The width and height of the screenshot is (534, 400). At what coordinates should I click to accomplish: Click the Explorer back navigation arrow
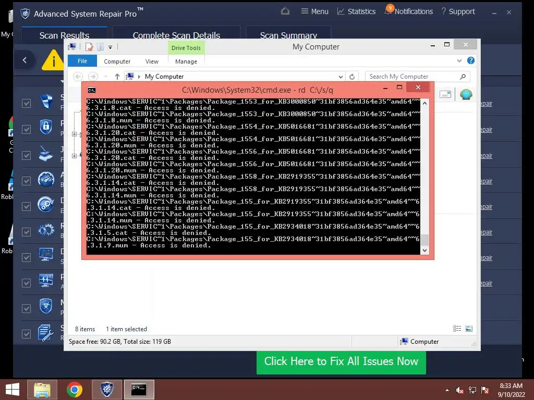[78, 77]
